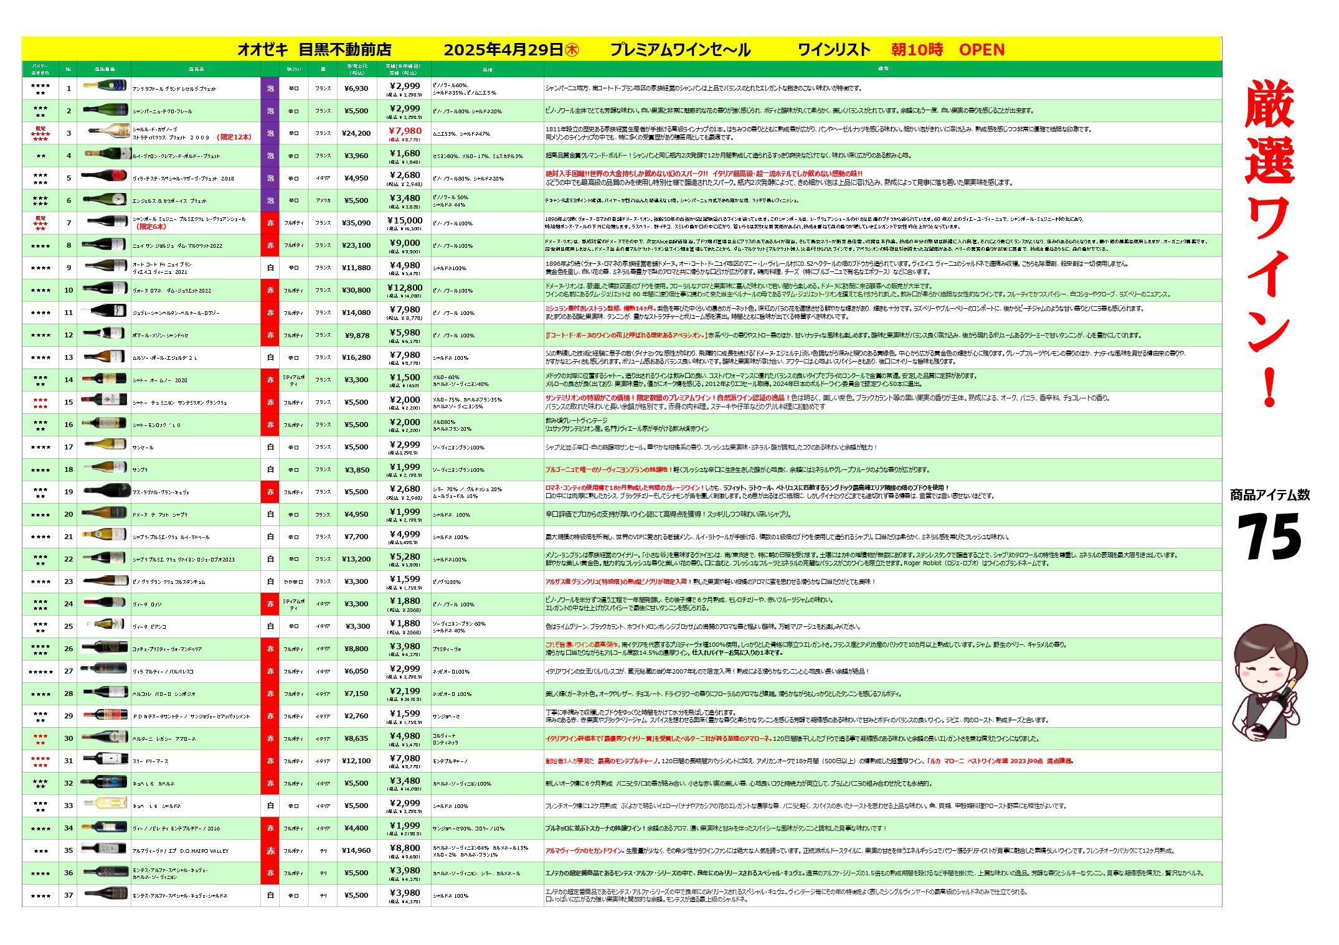The height and width of the screenshot is (945, 1339).
Task: Click the five-star rating in row 27
Action: [40, 671]
